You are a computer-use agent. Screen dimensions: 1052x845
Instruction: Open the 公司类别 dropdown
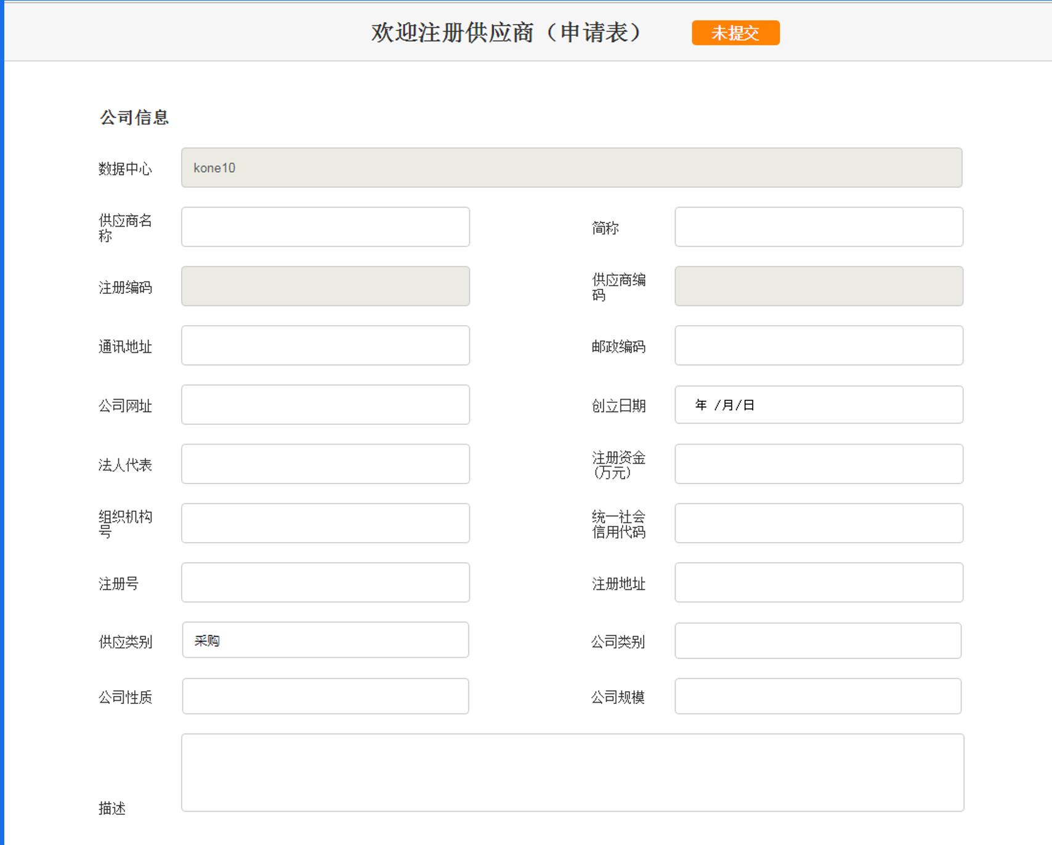point(818,641)
